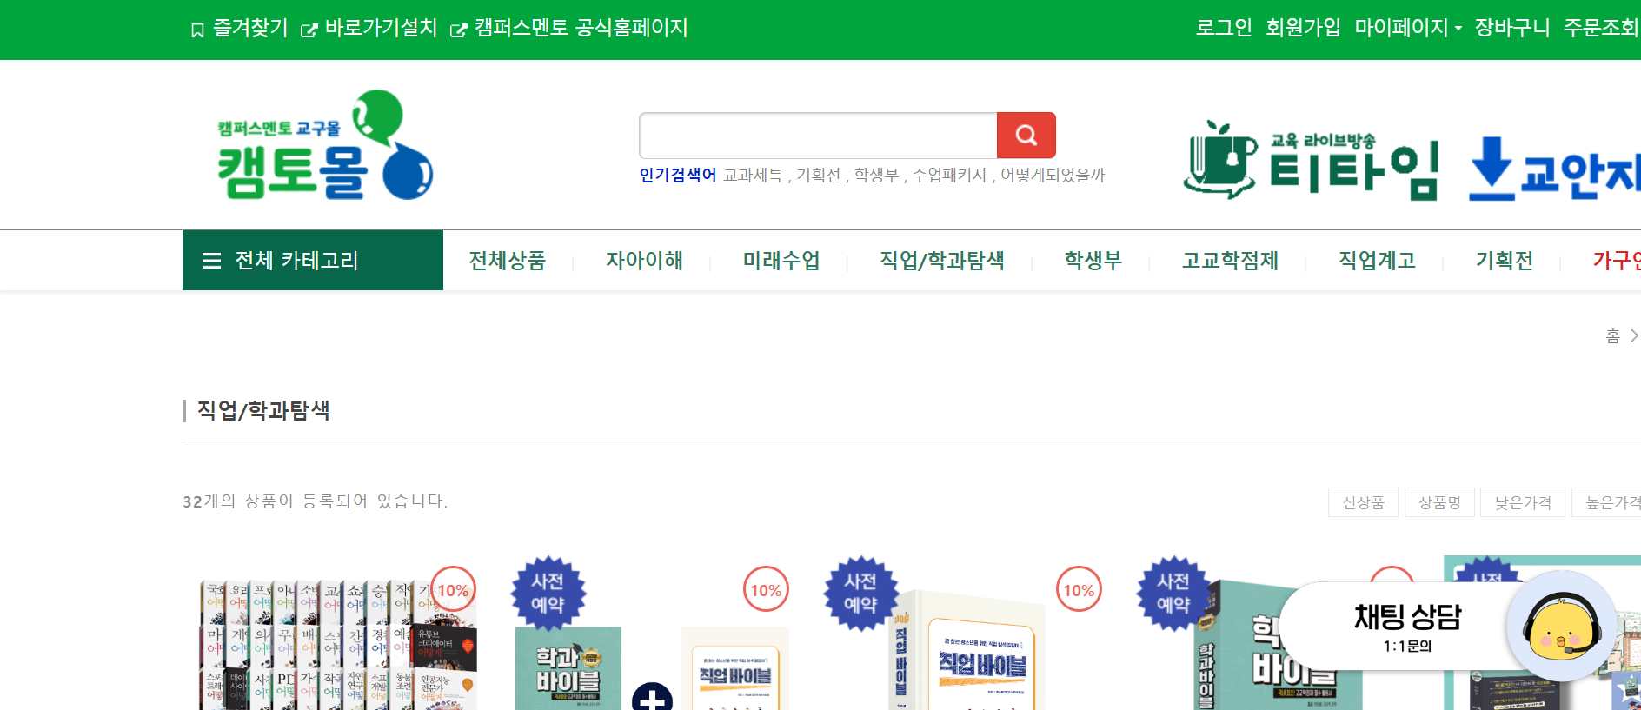Image resolution: width=1641 pixels, height=710 pixels.
Task: Select the 고교학점제 menu item
Action: 1230,260
